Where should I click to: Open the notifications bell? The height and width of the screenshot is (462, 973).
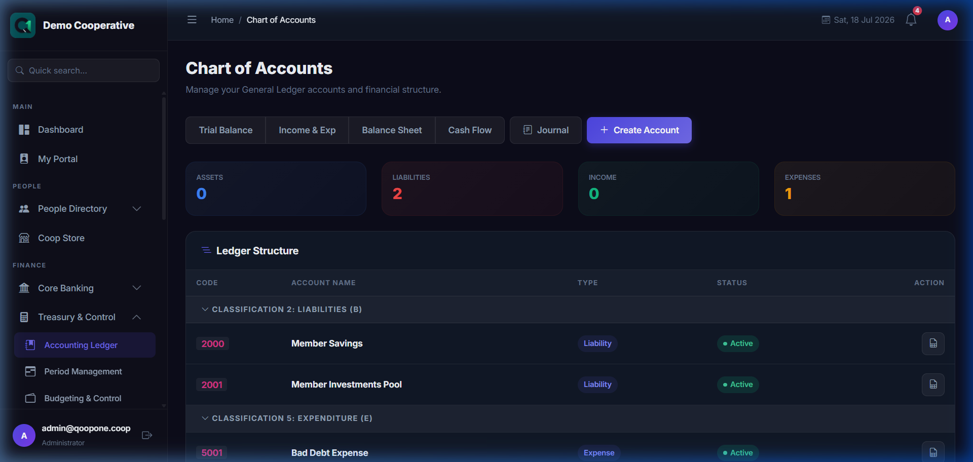(x=911, y=20)
